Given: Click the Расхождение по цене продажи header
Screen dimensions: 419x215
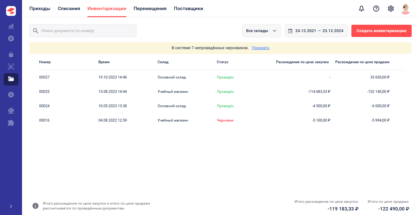Looking at the screenshot, I should coord(362,62).
